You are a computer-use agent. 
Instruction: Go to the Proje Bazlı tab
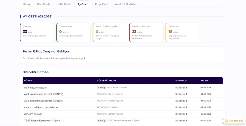click(102, 4)
